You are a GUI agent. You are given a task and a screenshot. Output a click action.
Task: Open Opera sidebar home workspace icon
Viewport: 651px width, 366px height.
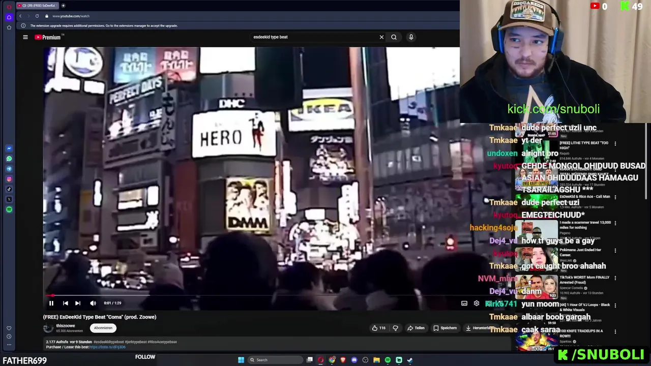[x=9, y=17]
